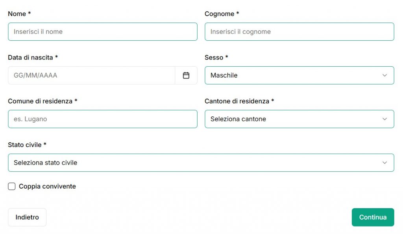Click the "Stato civile" field label
This screenshot has width=403, height=234.
point(25,145)
